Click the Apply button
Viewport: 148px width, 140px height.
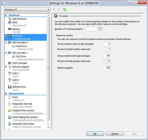(135, 134)
